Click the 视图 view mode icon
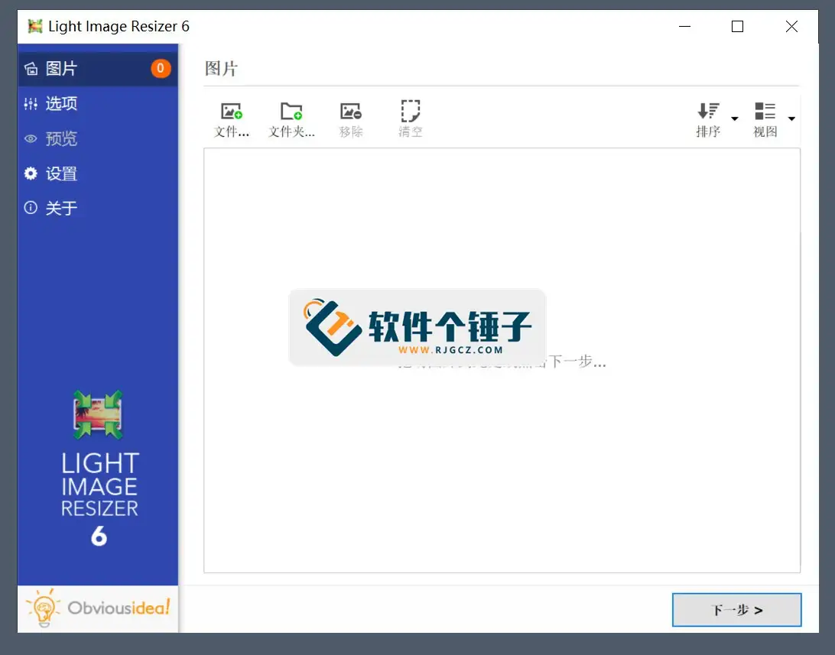 click(x=765, y=112)
